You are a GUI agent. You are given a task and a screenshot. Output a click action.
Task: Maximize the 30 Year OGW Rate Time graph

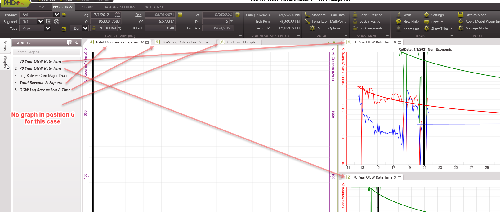[400, 42]
